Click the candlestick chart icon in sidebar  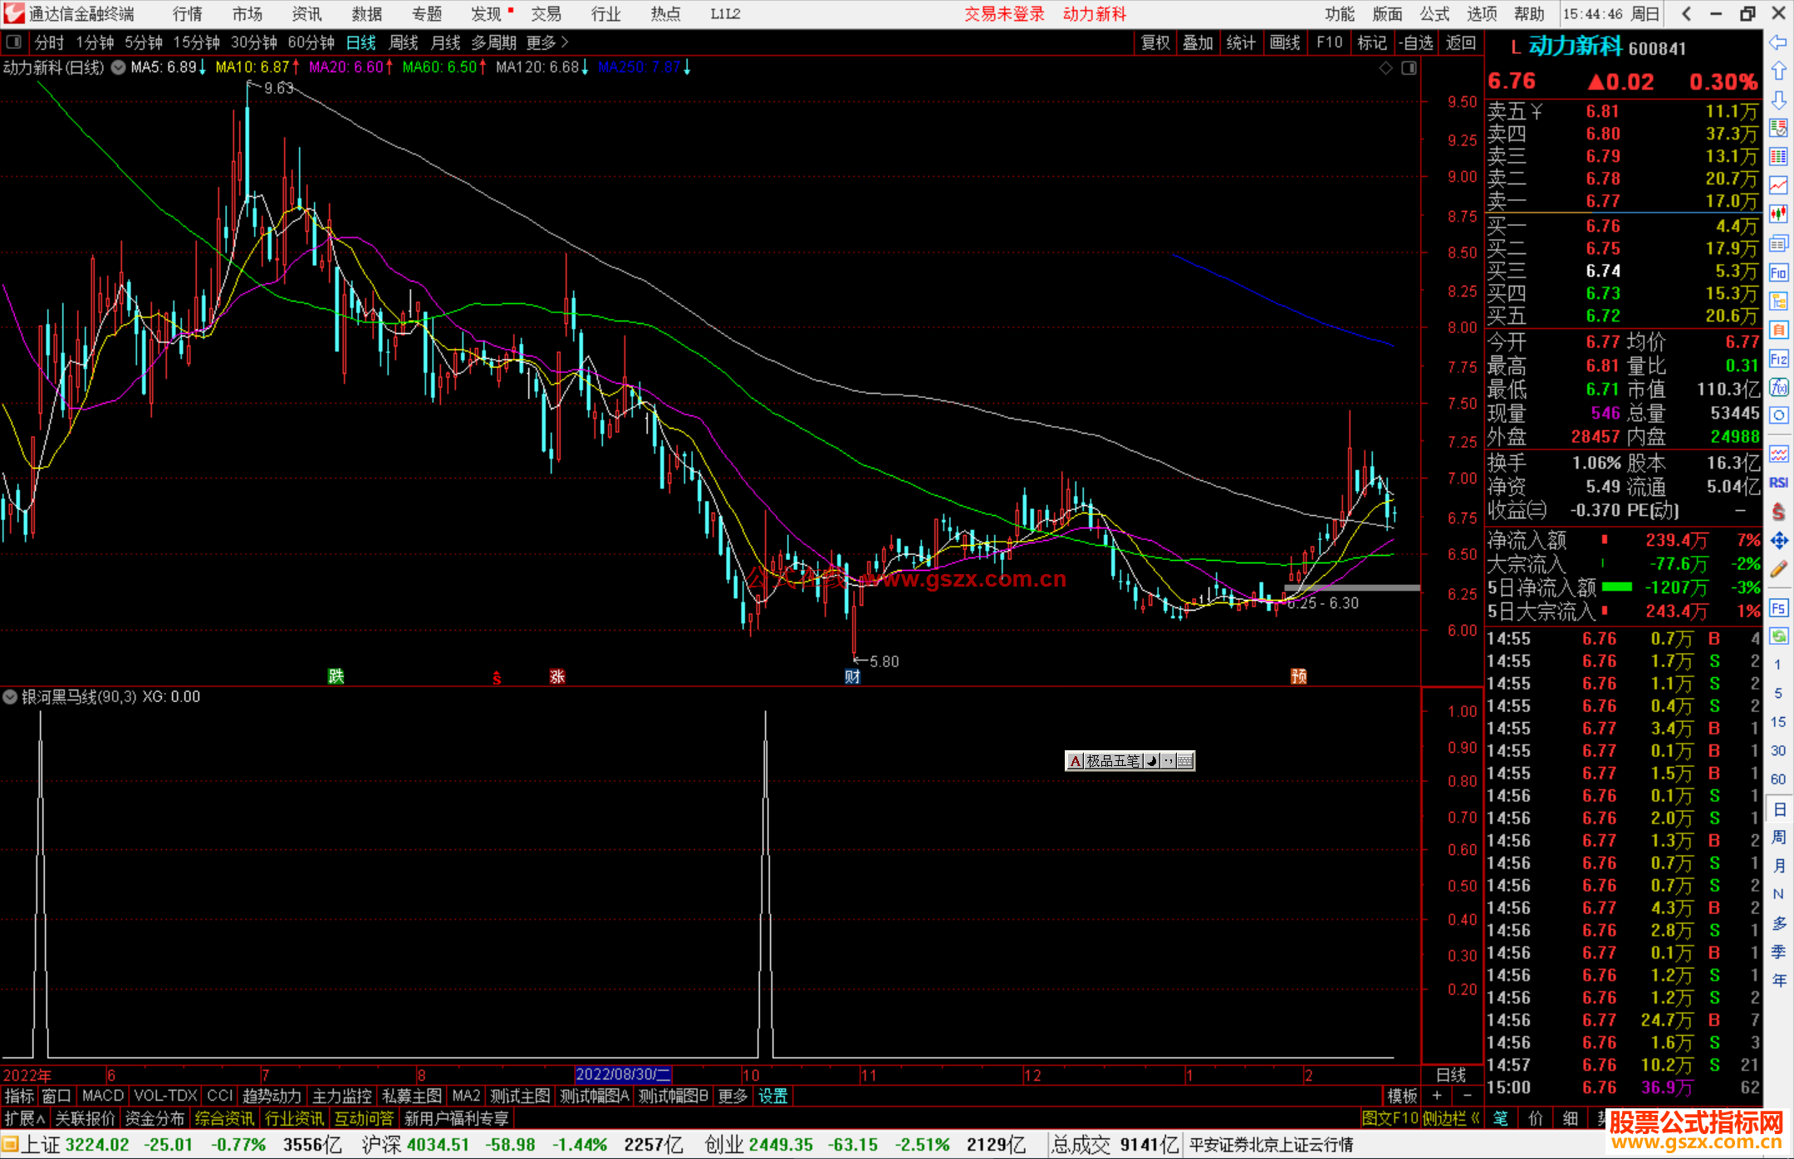click(x=1778, y=214)
